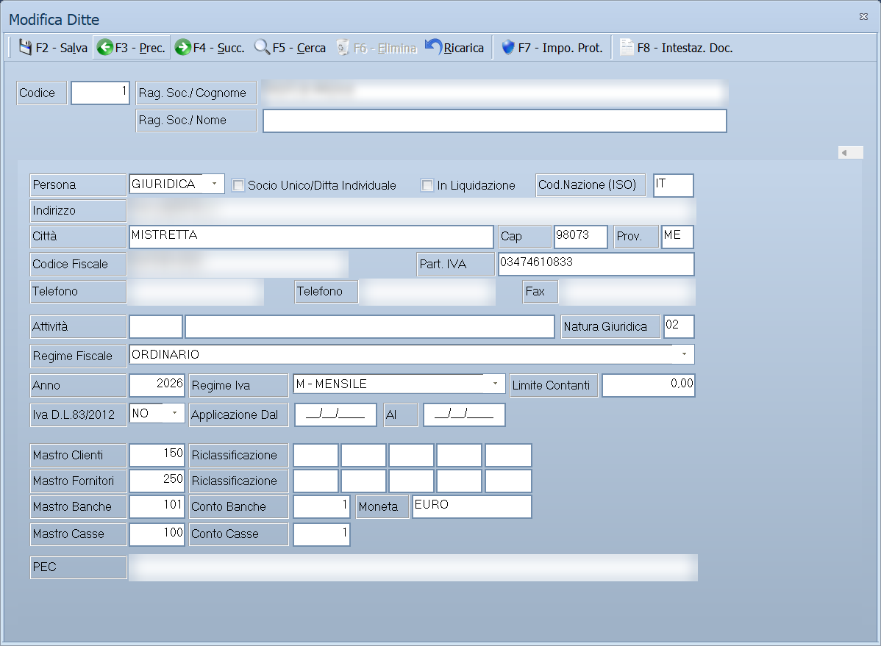Image resolution: width=881 pixels, height=646 pixels.
Task: Click the Mastro Fornitori field with 250
Action: point(157,481)
